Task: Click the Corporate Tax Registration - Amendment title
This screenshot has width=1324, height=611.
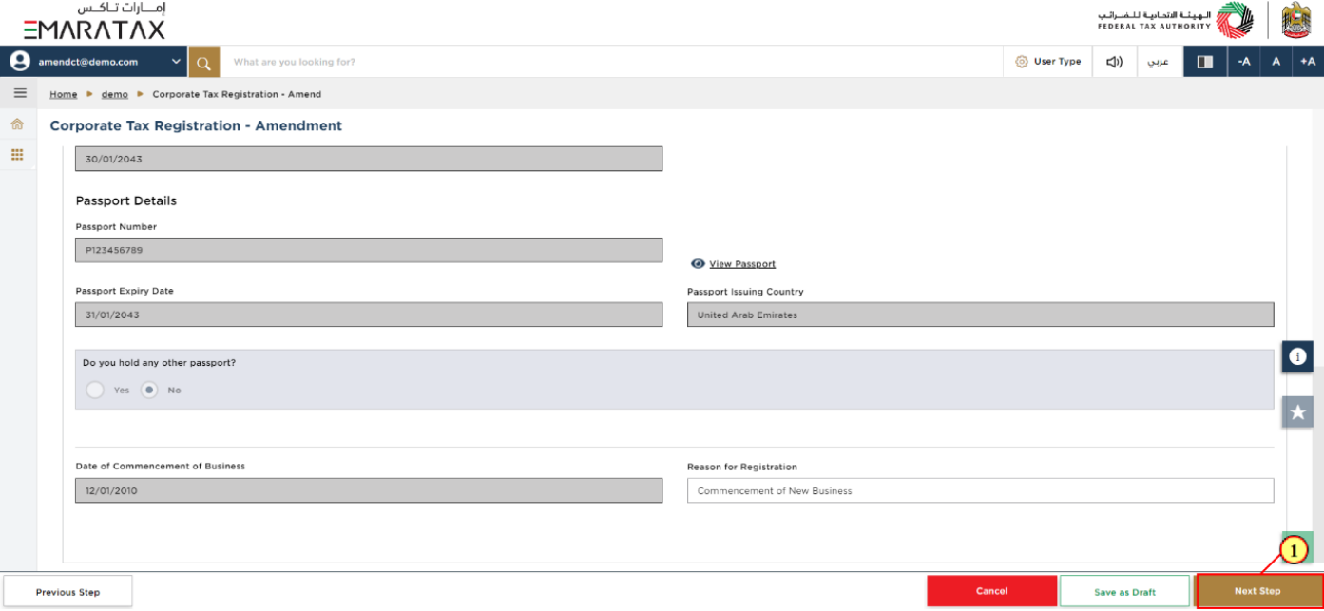Action: tap(196, 125)
